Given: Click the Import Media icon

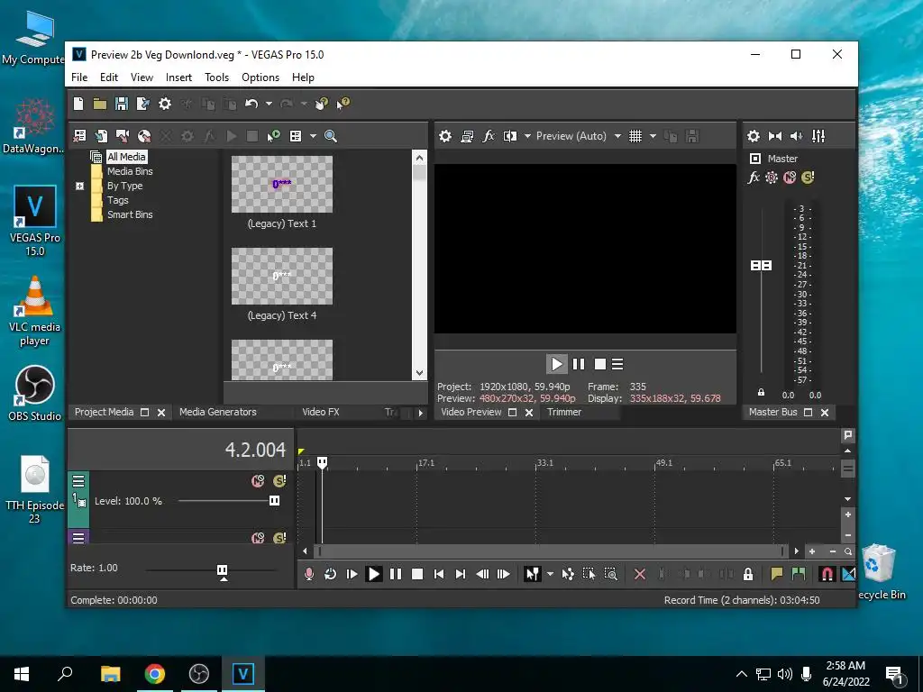Looking at the screenshot, I should point(101,136).
